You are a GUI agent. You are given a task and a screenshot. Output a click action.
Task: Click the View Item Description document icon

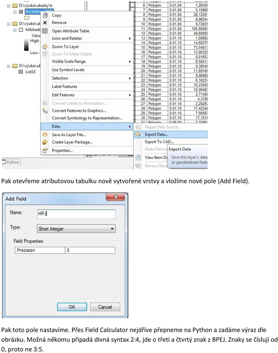pyautogui.click(x=138, y=158)
